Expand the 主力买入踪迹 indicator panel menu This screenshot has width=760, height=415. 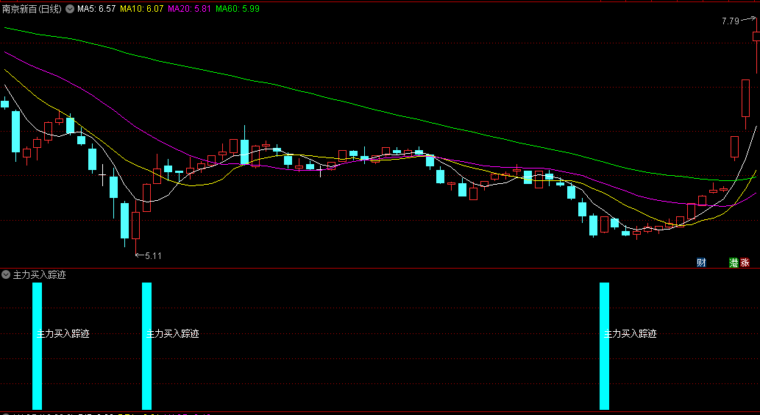pos(6,274)
